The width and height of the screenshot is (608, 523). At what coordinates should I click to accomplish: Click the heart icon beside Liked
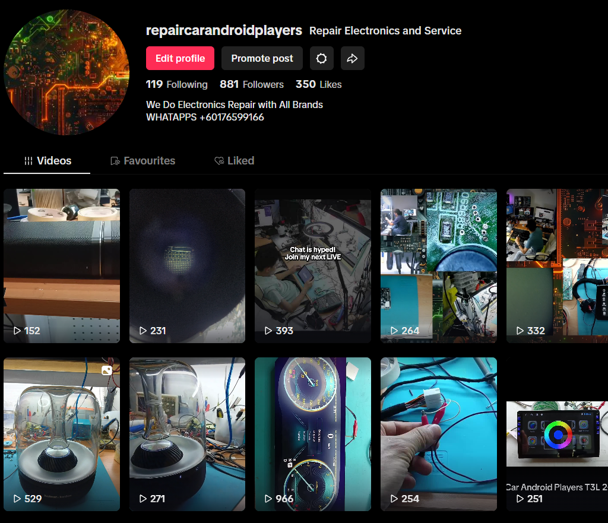tap(219, 161)
